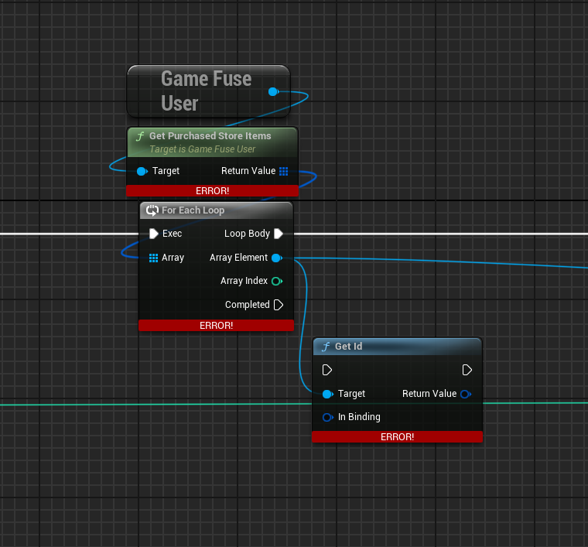Click the function icon on Get Id node
Image resolution: width=588 pixels, height=547 pixels.
click(326, 347)
